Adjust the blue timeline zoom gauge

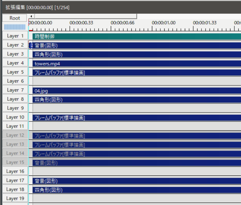15,27
